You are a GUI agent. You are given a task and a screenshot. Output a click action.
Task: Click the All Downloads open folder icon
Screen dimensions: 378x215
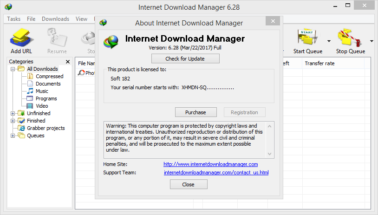click(21, 69)
